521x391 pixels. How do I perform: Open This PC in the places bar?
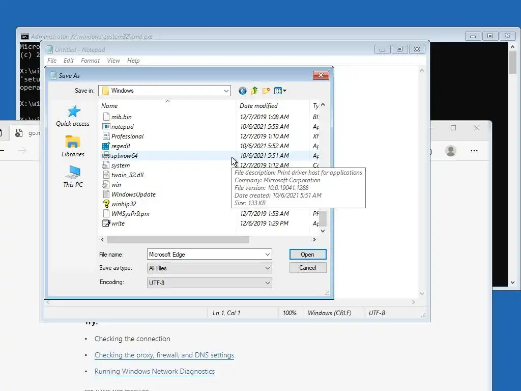73,177
